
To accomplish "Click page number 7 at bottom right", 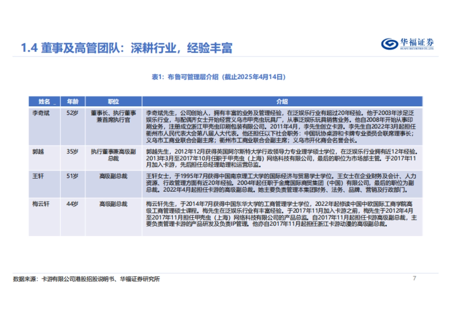I will tap(414, 278).
